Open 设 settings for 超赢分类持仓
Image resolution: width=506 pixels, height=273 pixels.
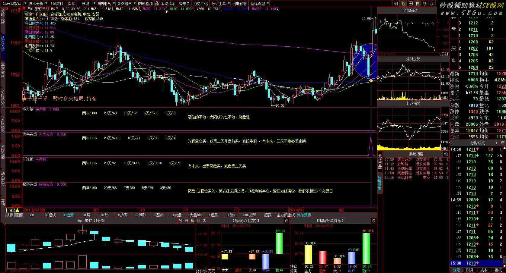point(374,221)
